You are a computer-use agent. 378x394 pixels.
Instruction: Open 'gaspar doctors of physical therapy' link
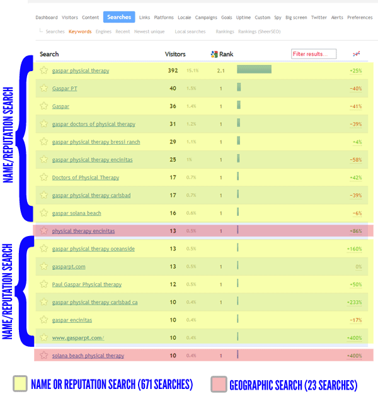point(94,124)
